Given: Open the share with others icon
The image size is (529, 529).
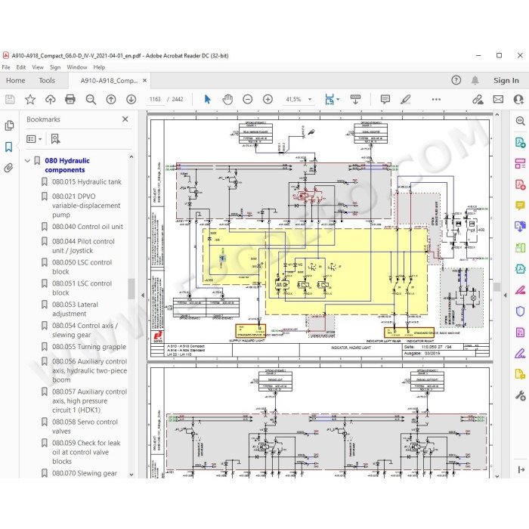Looking at the screenshot, I should coord(518,99).
